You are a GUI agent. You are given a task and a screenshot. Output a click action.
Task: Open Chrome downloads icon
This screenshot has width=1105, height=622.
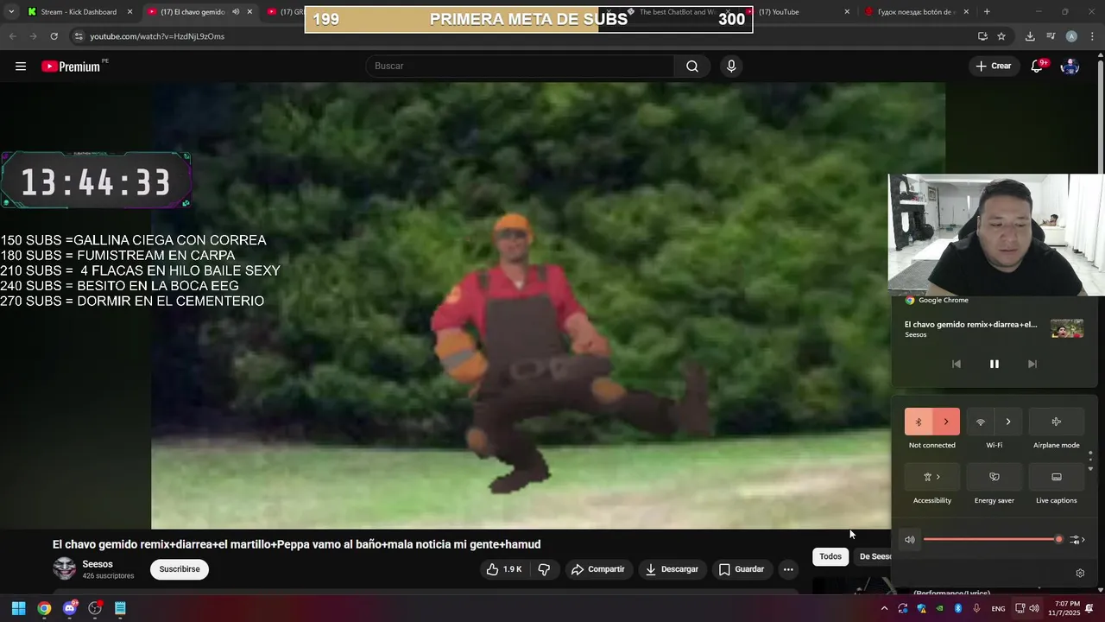pos(1030,36)
